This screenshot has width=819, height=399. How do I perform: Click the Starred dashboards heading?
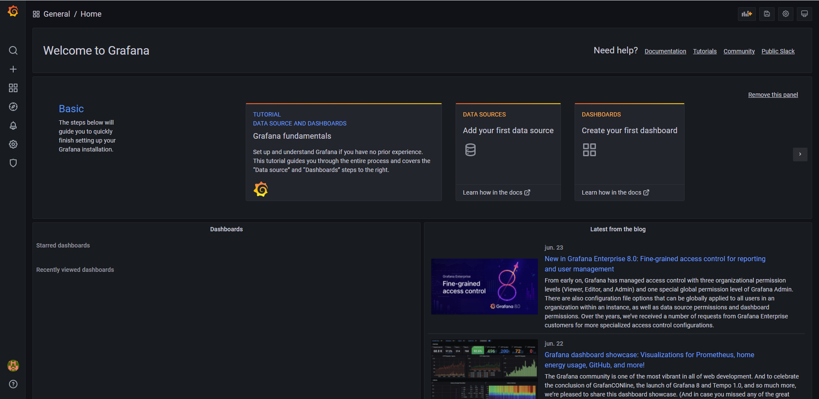point(63,245)
